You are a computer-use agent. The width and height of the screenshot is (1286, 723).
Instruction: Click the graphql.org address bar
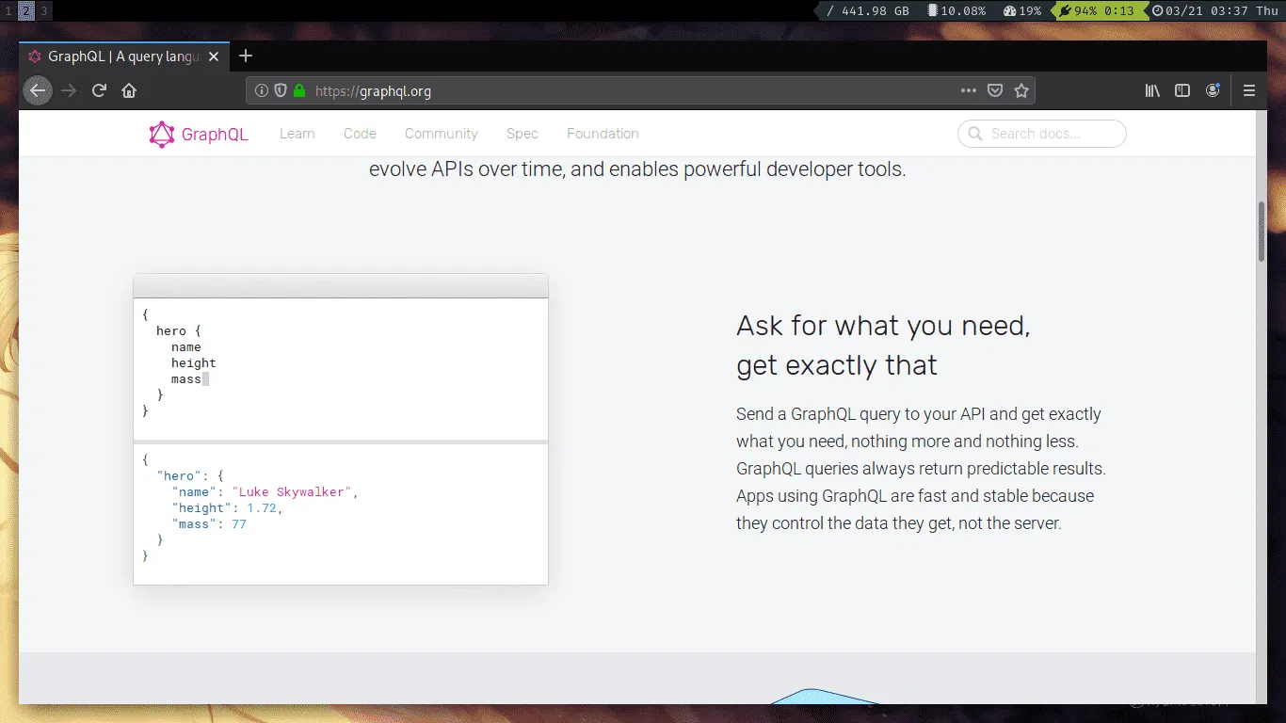coord(641,90)
